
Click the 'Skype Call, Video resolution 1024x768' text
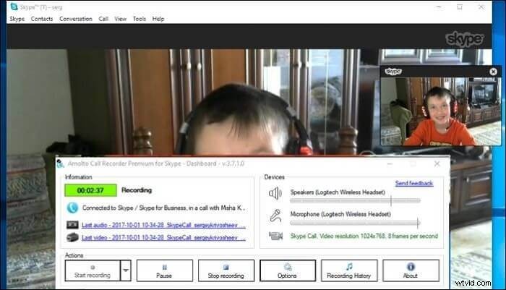364,236
